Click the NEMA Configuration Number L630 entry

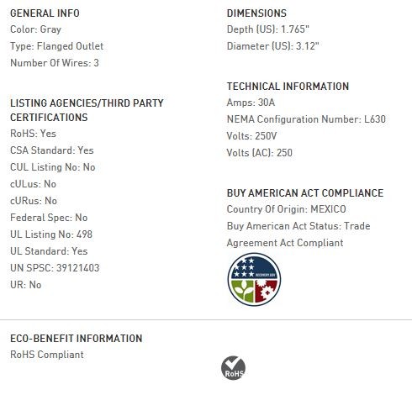[x=306, y=119]
